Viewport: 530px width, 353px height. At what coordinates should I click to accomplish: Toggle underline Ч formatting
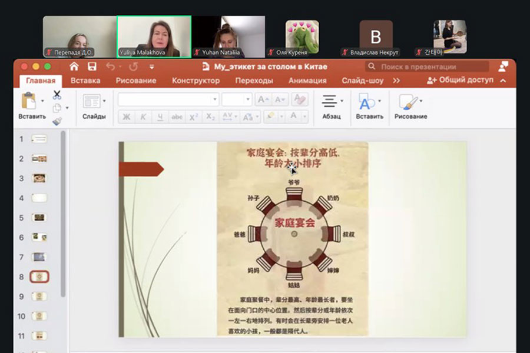(x=160, y=117)
